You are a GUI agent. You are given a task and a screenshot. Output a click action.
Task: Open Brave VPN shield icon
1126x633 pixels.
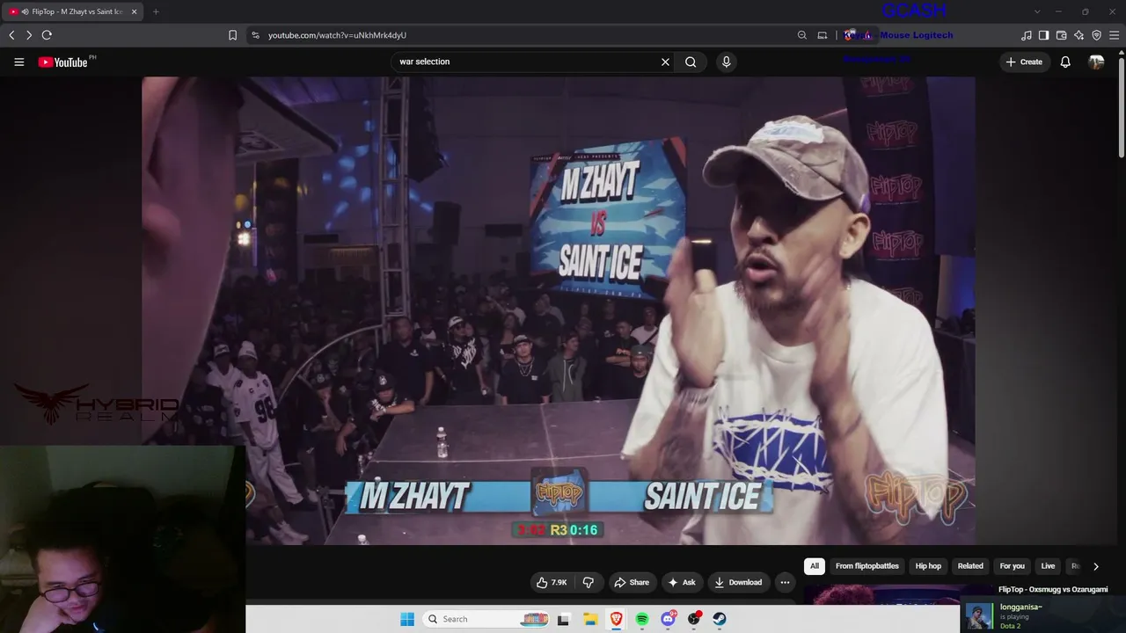click(1096, 35)
